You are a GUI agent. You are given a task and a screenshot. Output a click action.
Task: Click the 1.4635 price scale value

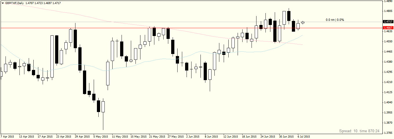(388, 31)
